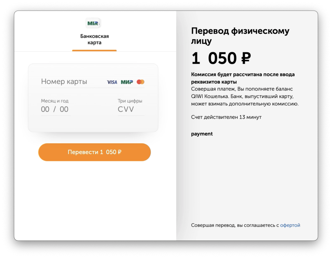This screenshot has width=332, height=258.
Task: Click the large 1 050 ₽ amount
Action: pos(221,59)
